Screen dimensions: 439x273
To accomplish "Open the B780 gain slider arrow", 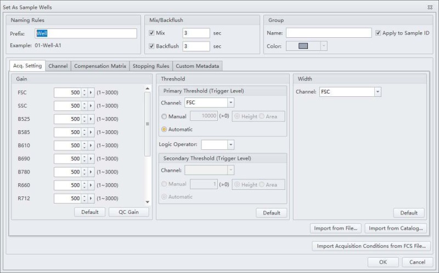I will coord(91,172).
